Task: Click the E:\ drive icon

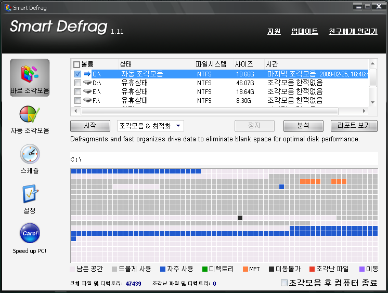Action: tap(87, 91)
